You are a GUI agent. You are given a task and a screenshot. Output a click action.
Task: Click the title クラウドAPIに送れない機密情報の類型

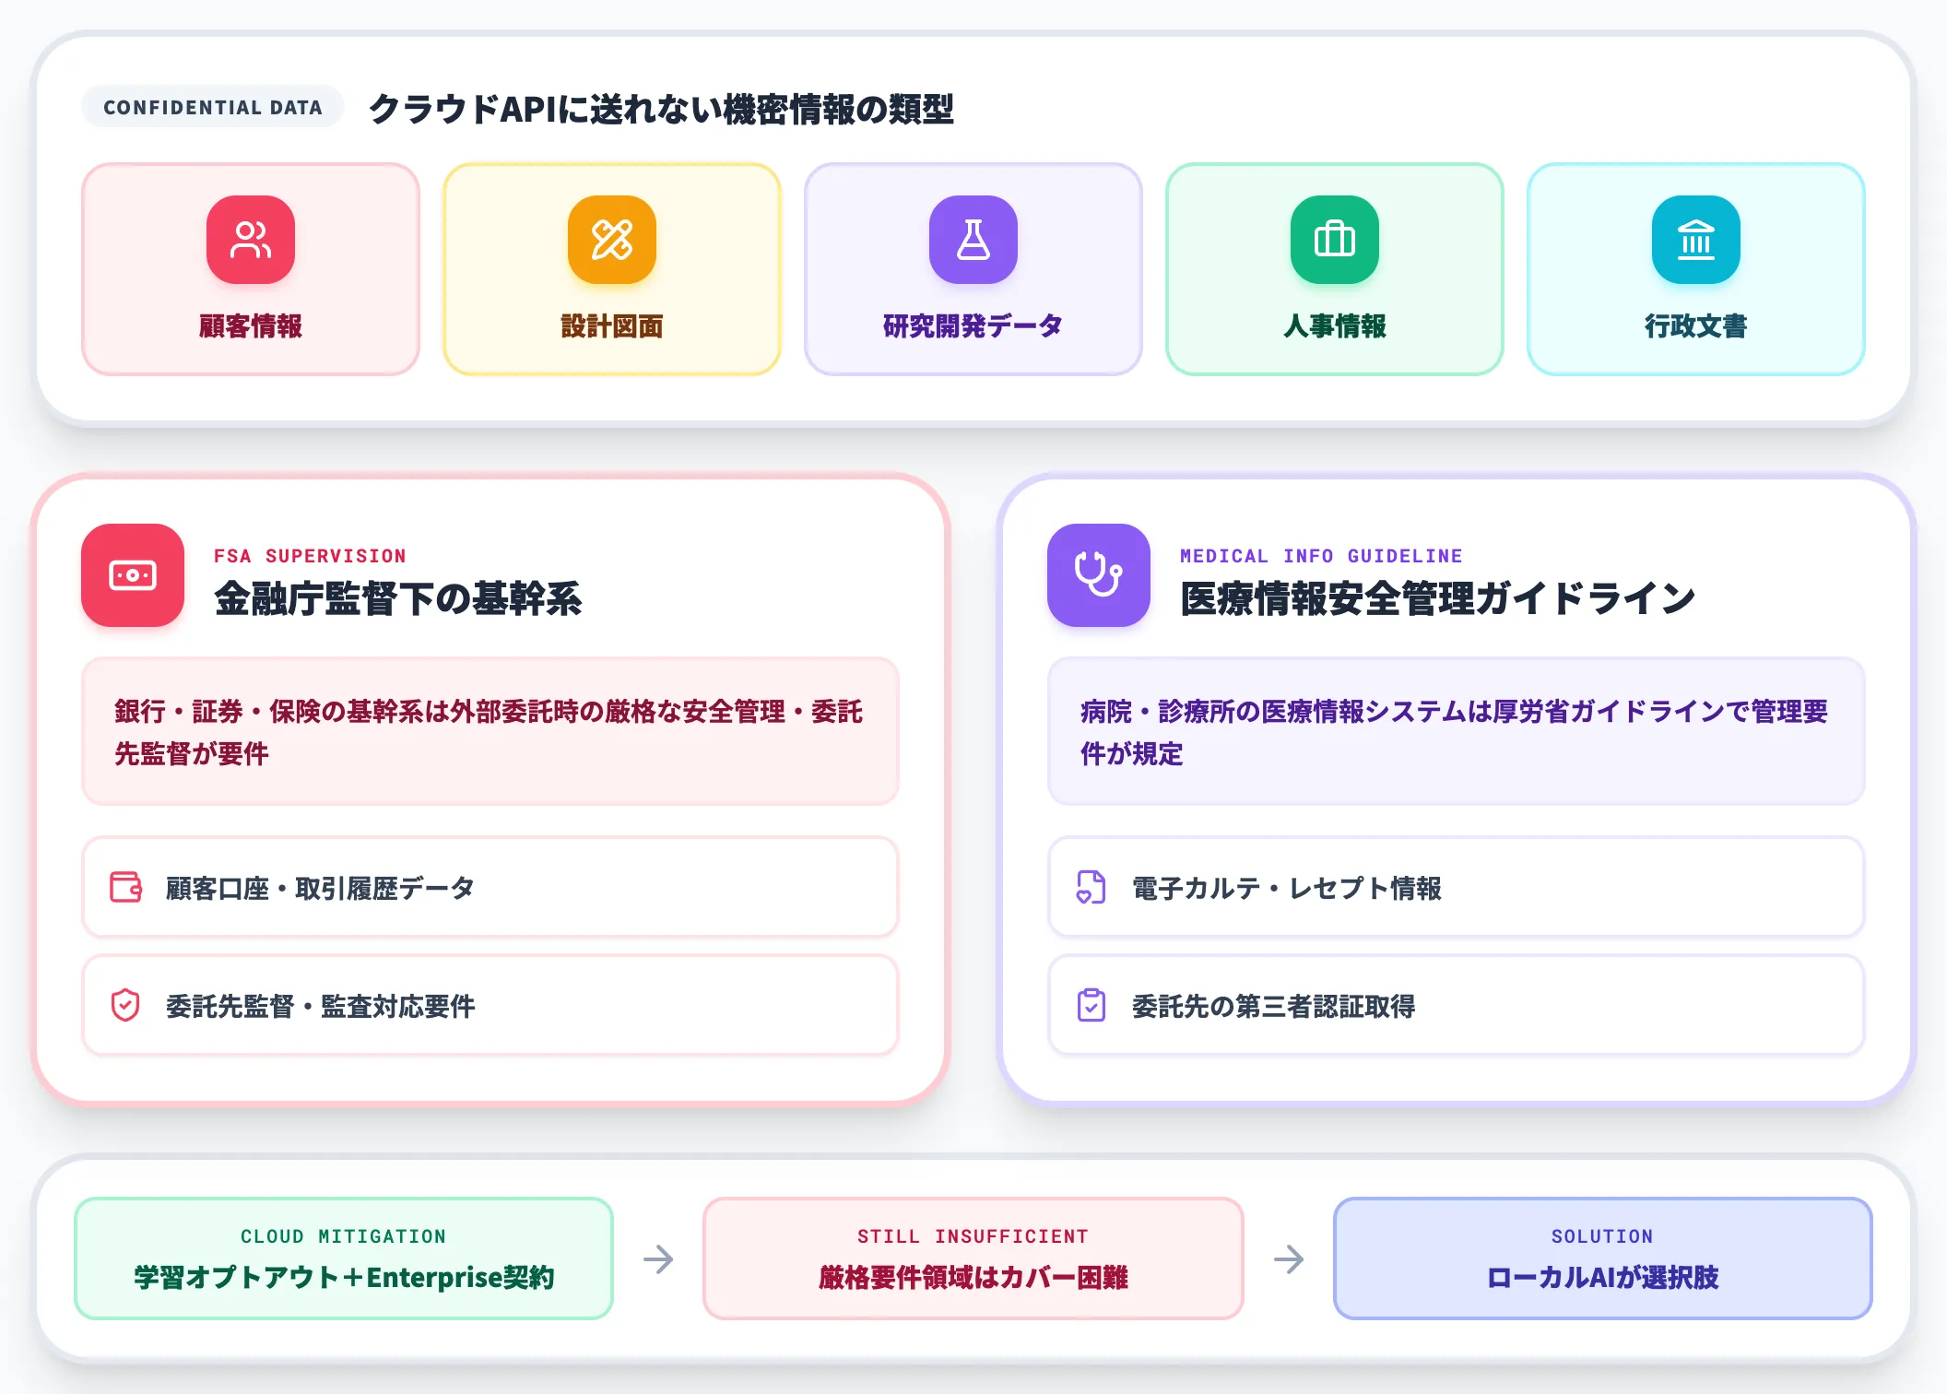(x=661, y=109)
